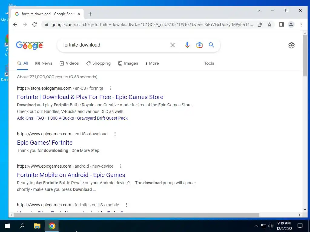Image resolution: width=310 pixels, height=232 pixels.
Task: Open options for store.epicgames.com result
Action: [x=111, y=88]
